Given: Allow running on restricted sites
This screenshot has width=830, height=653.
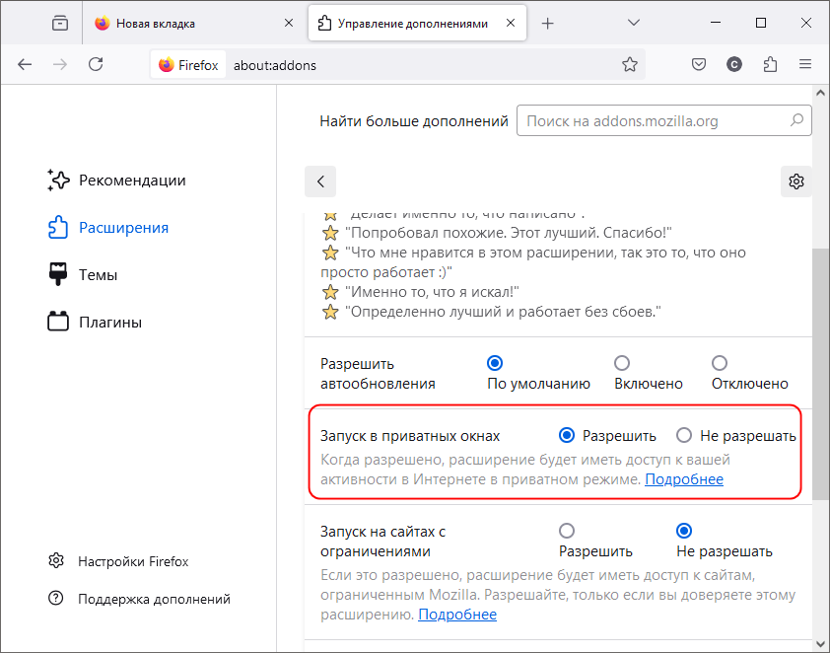Looking at the screenshot, I should 567,531.
